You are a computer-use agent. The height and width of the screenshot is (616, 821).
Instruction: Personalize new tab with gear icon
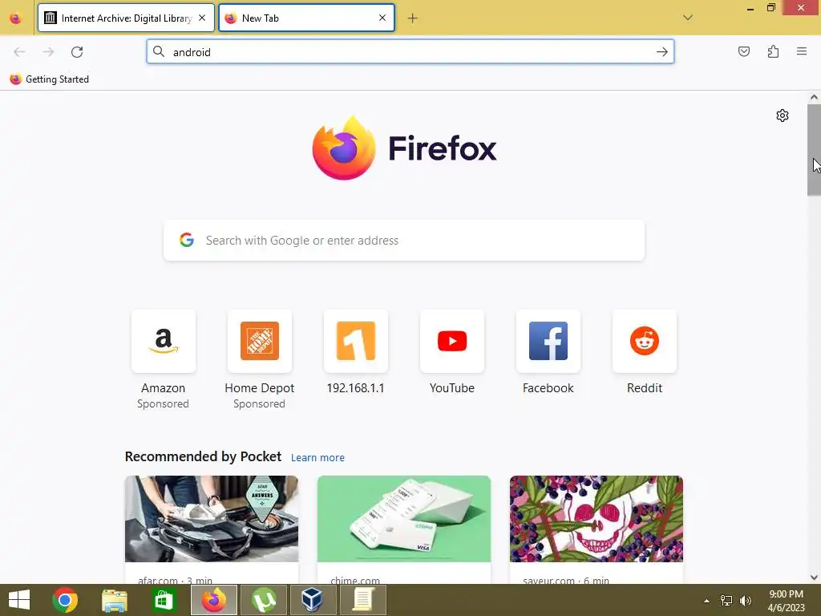pos(783,115)
